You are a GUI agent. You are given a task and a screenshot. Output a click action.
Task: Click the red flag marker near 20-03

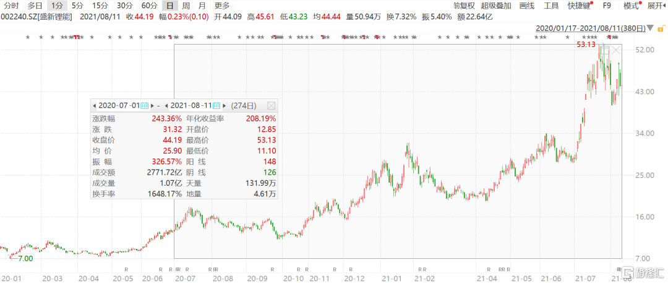point(77,38)
